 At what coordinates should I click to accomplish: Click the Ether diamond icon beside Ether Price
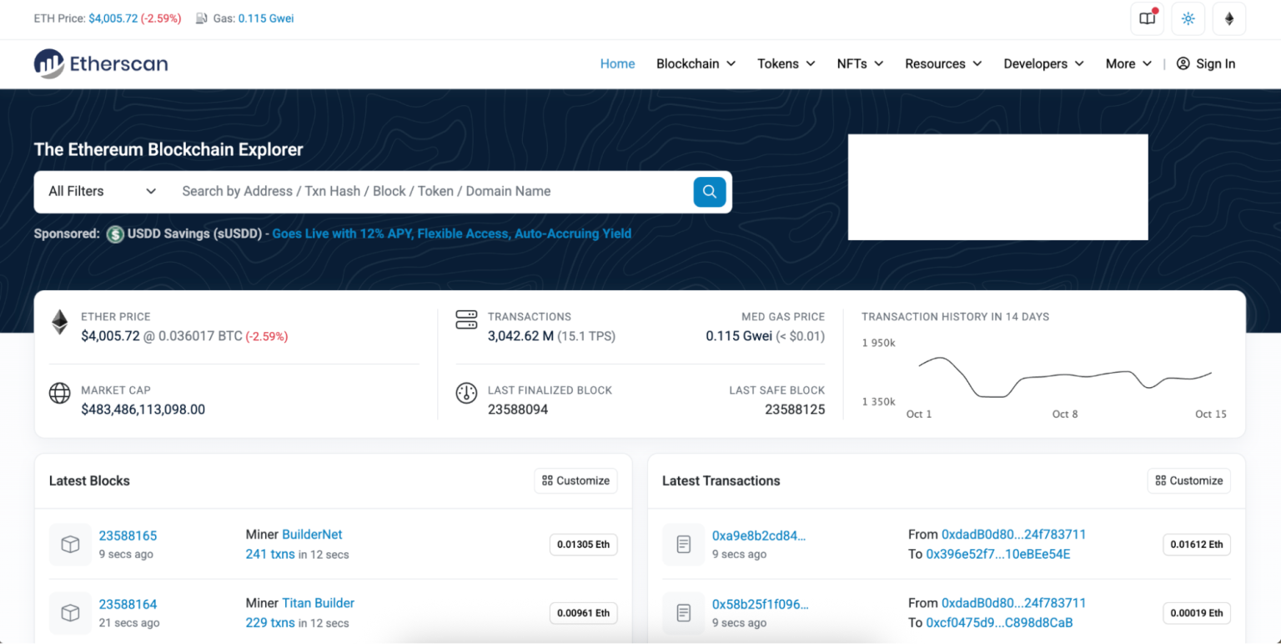[x=60, y=323]
